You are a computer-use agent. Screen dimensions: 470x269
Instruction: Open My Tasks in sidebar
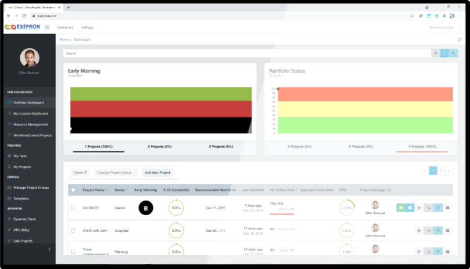coord(30,156)
